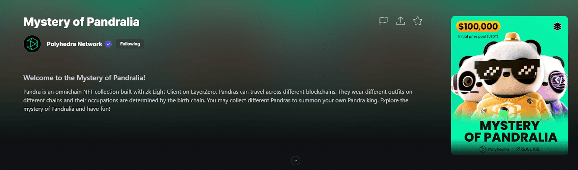Open the panda campaign cover thumbnail
This screenshot has width=578, height=170.
(x=510, y=85)
